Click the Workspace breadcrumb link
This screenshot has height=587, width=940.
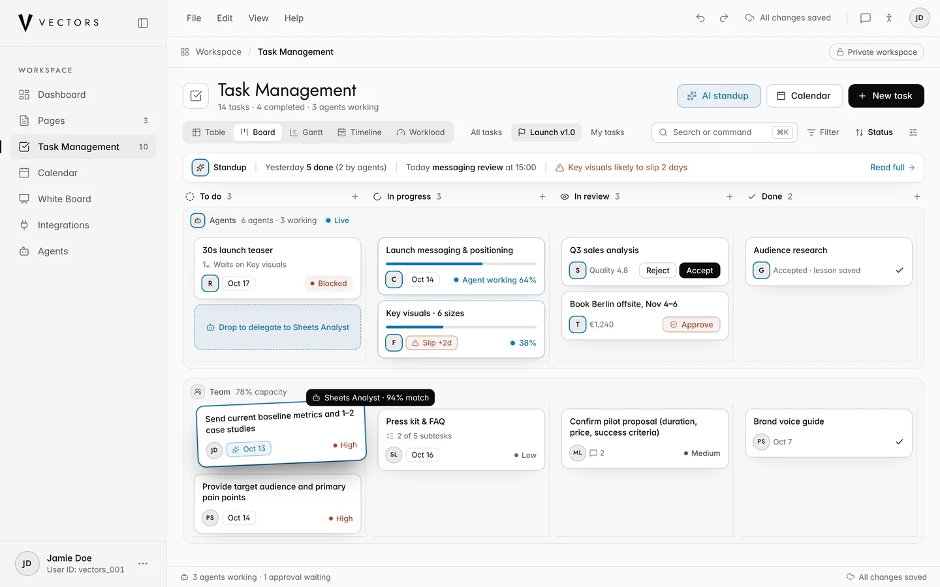pyautogui.click(x=218, y=52)
